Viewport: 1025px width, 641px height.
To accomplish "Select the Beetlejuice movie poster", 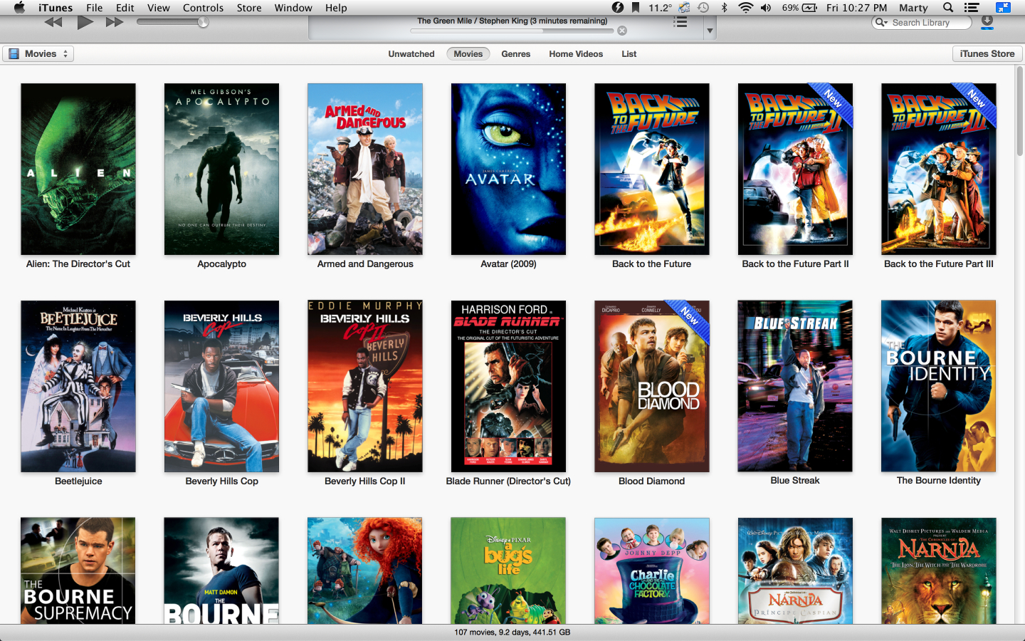I will 78,386.
